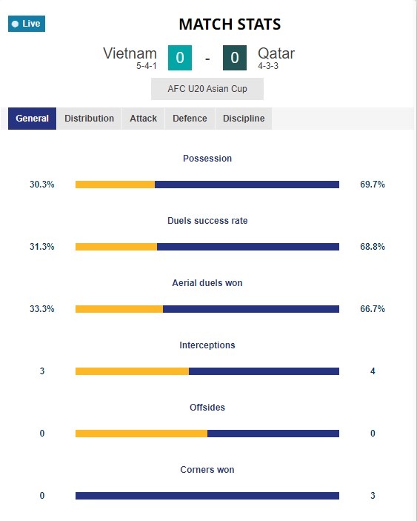417x521 pixels.
Task: Open the Defence tab
Action: [190, 119]
